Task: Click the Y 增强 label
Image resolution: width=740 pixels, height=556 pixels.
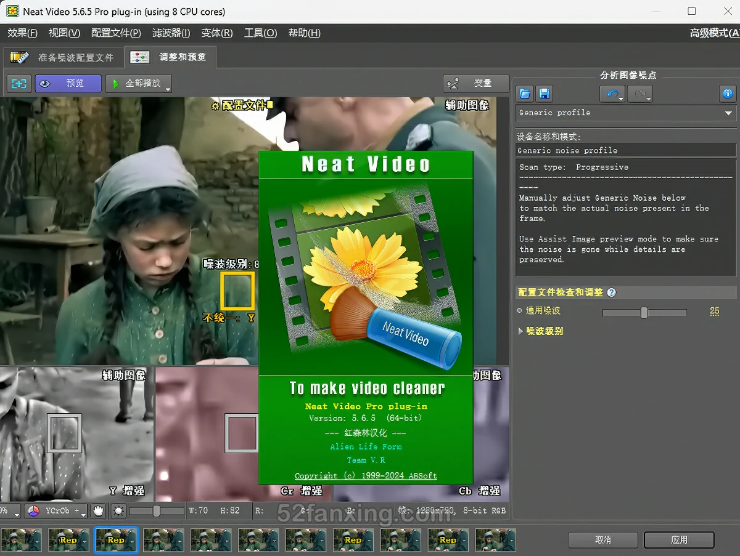Action: [126, 491]
